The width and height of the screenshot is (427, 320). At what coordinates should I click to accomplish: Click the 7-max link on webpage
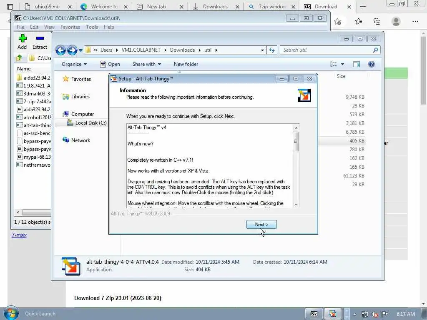(19, 235)
